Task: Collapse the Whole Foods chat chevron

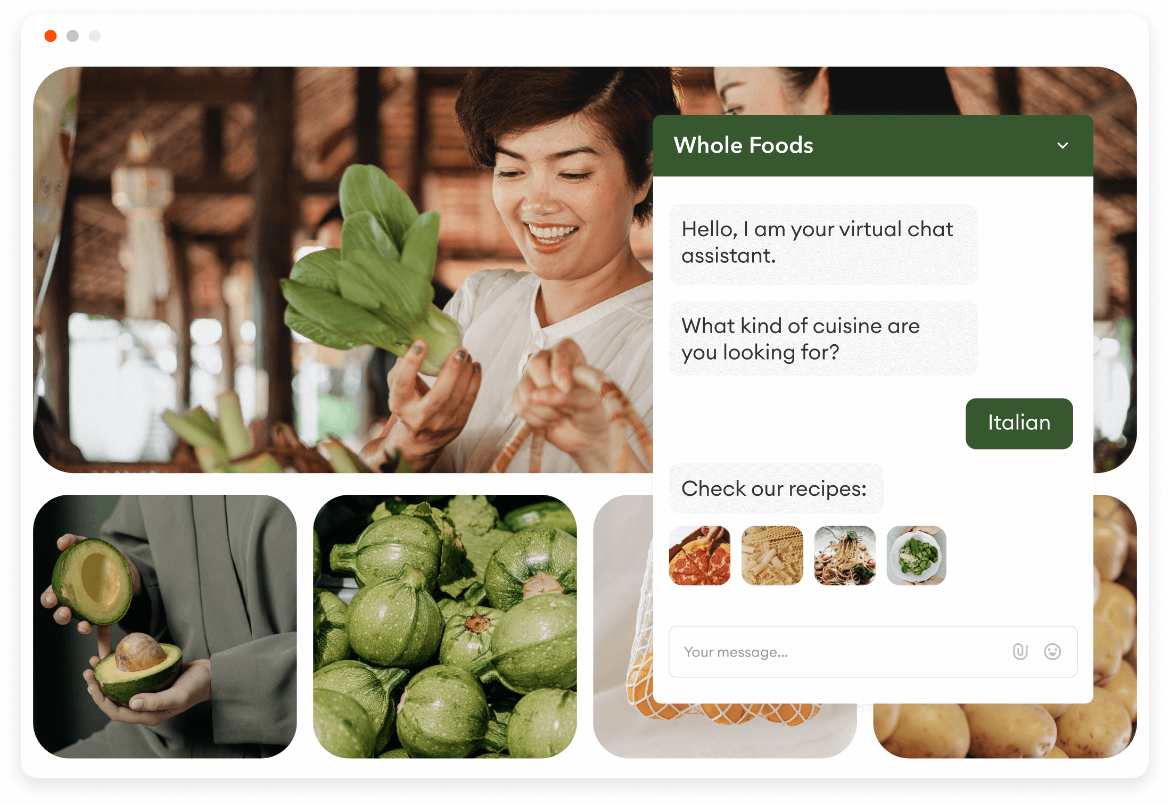Action: 1063,145
